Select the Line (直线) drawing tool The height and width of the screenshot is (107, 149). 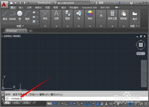point(5,15)
